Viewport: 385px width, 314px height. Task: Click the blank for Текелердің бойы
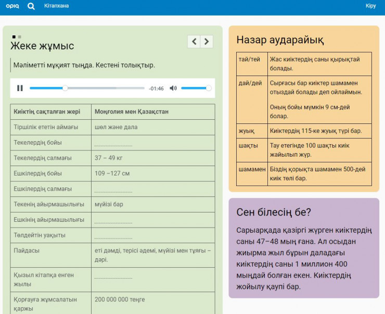113,143
